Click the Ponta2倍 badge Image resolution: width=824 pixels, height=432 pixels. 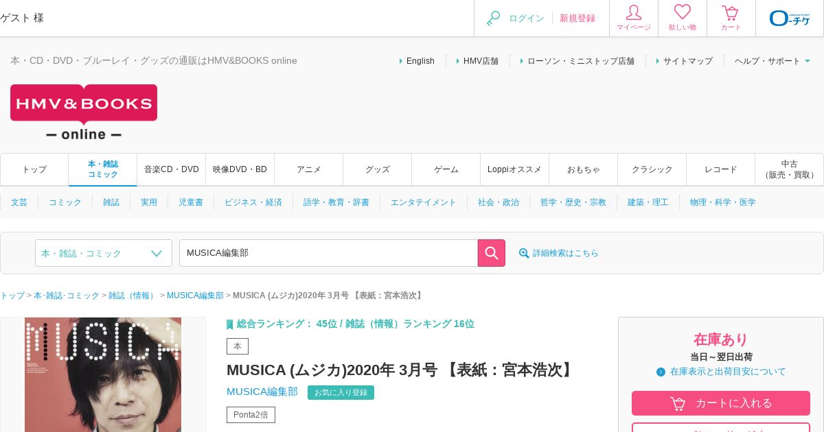tap(251, 415)
